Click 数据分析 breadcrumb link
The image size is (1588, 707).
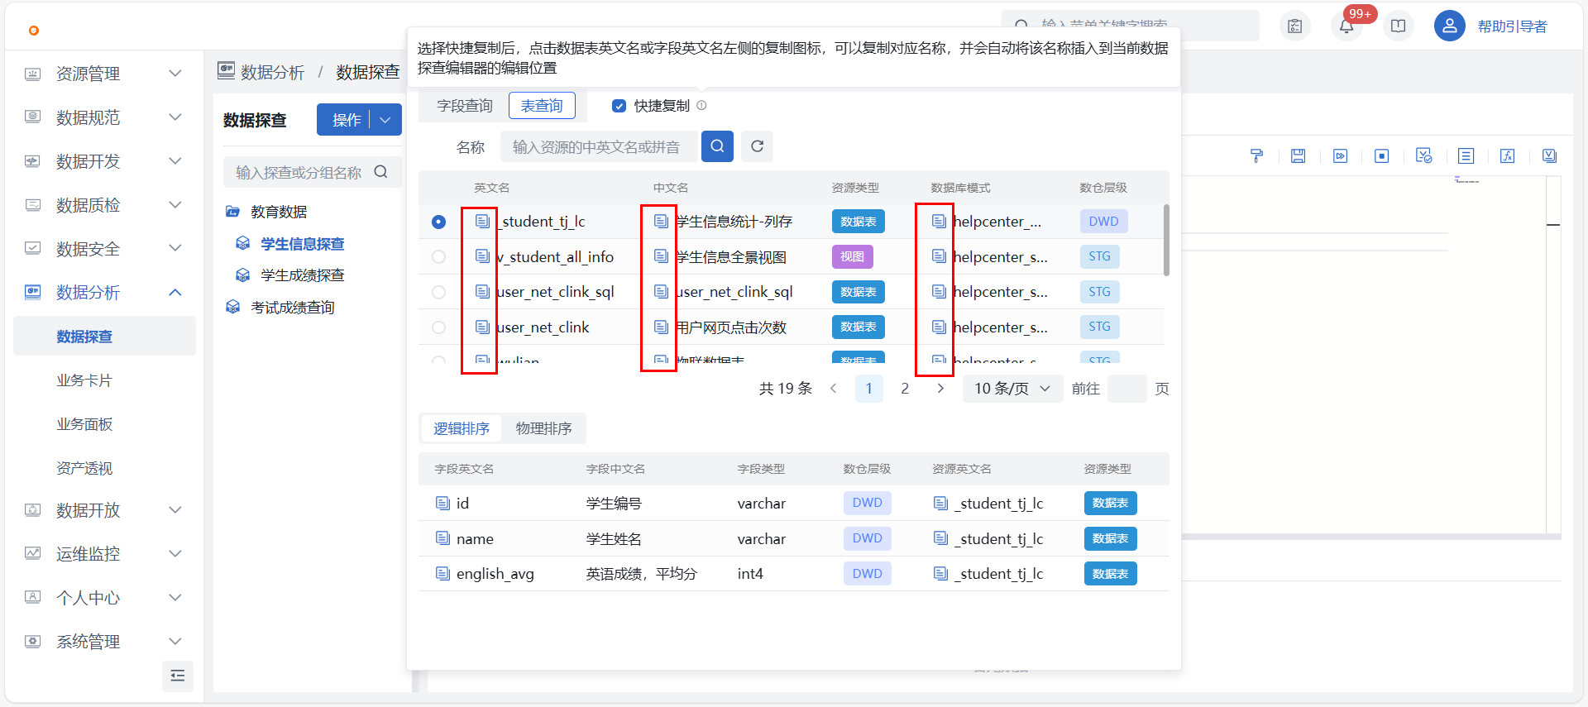tap(273, 73)
